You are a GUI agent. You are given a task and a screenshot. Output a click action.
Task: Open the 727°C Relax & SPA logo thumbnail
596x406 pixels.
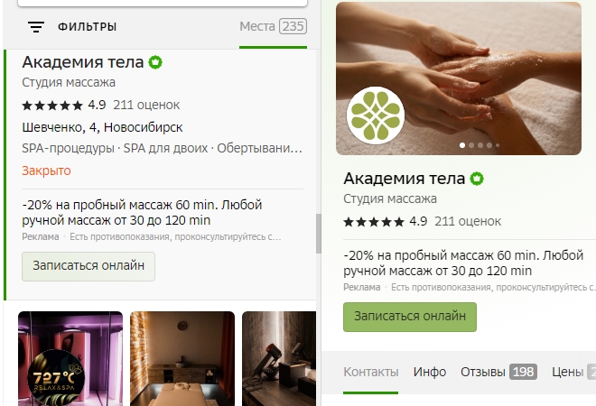[x=56, y=377]
